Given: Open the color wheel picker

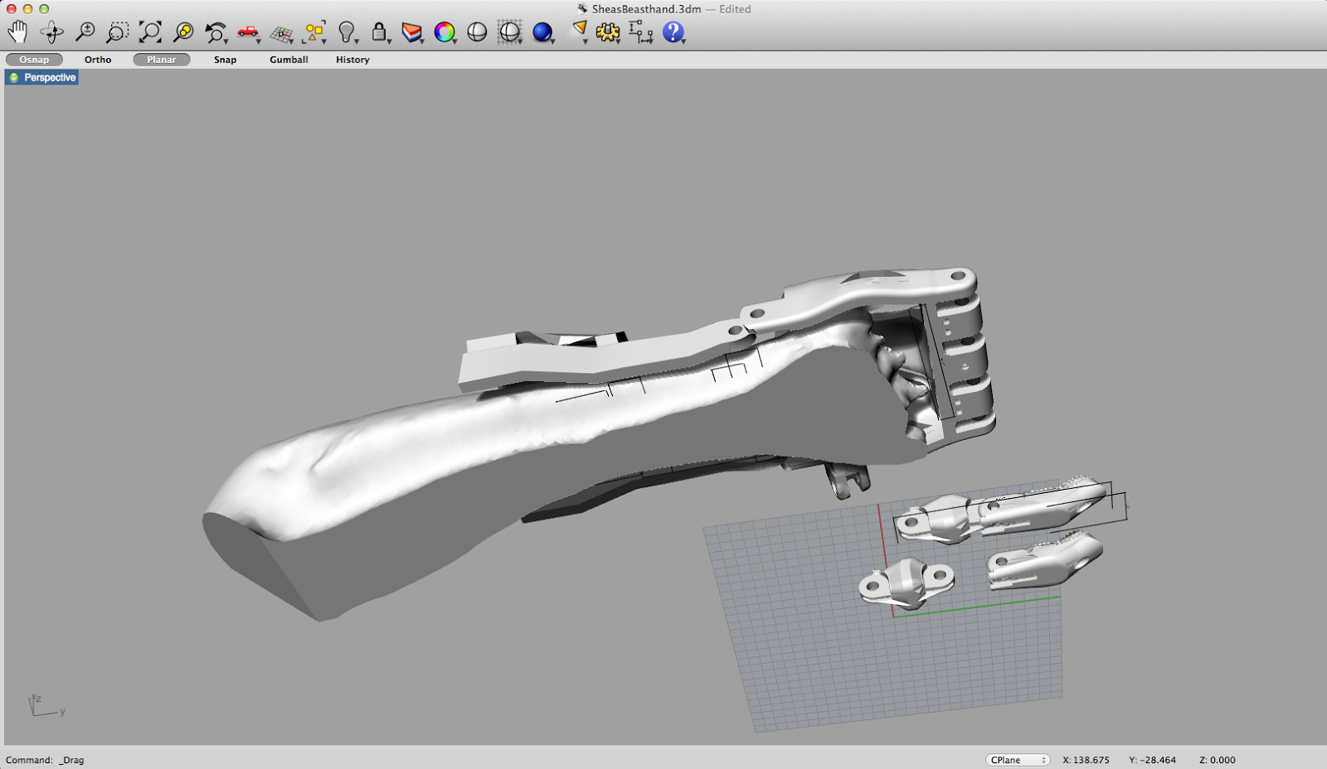Looking at the screenshot, I should tap(445, 31).
